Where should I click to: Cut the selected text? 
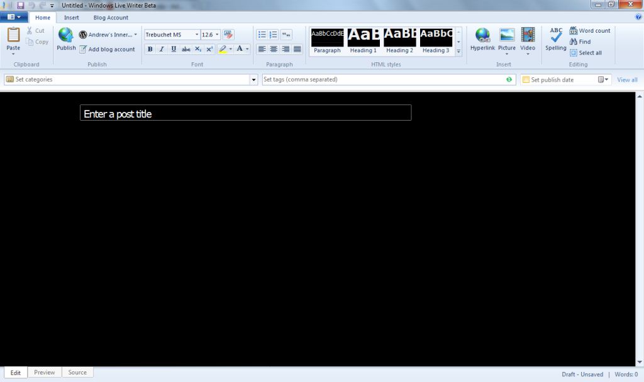(x=36, y=30)
